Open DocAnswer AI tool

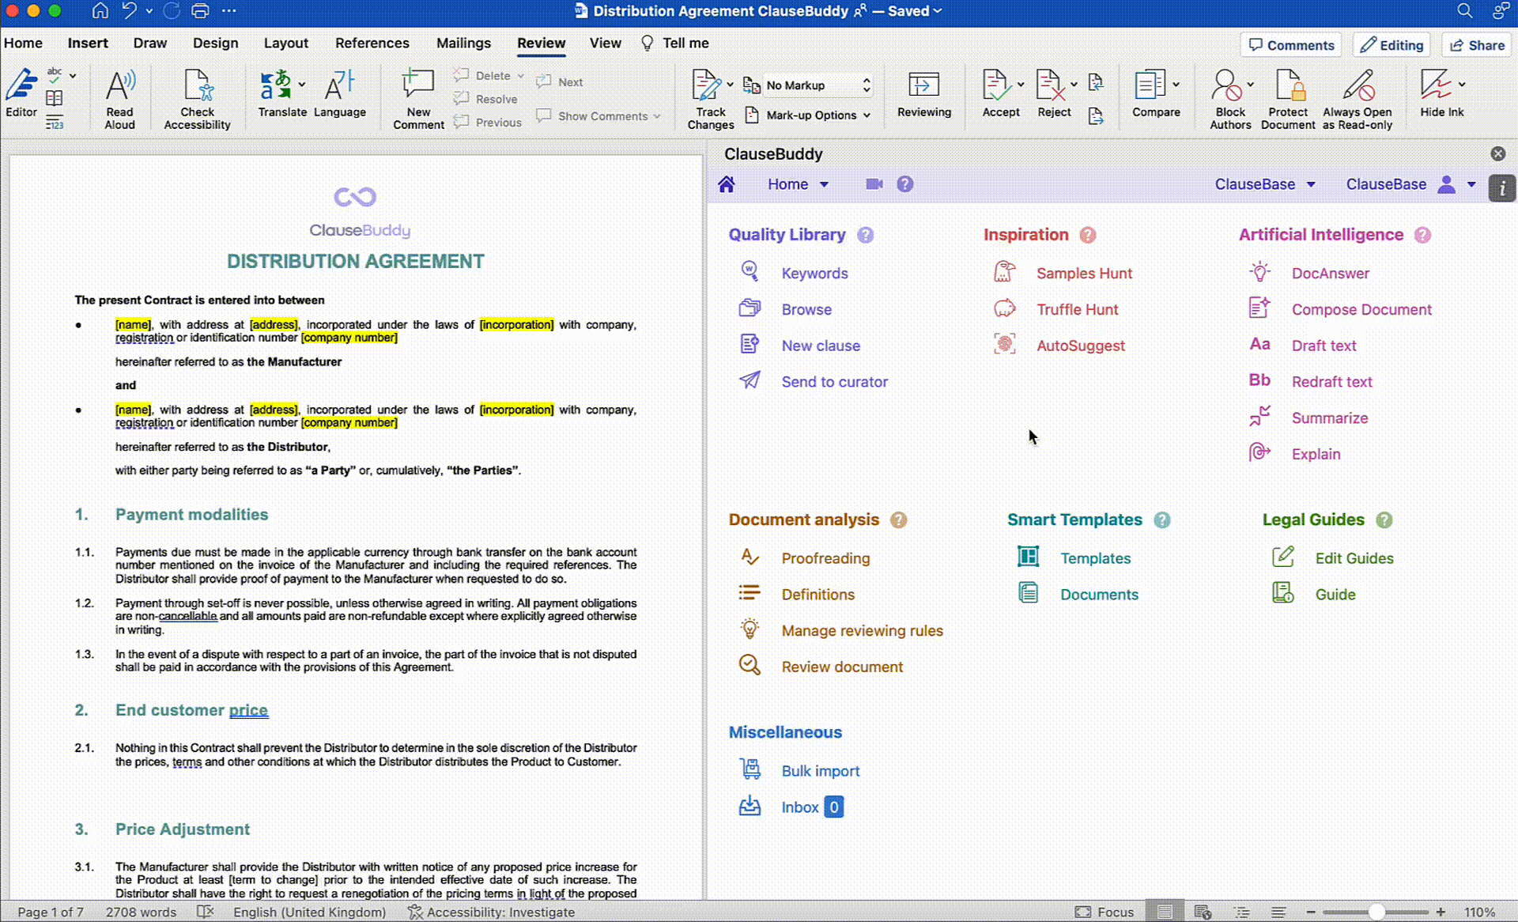pos(1330,274)
